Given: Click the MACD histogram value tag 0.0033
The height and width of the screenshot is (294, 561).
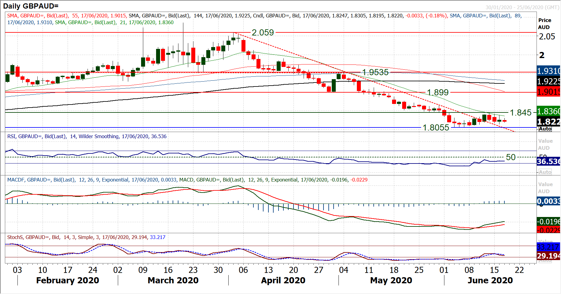Looking at the screenshot, I should pos(548,201).
